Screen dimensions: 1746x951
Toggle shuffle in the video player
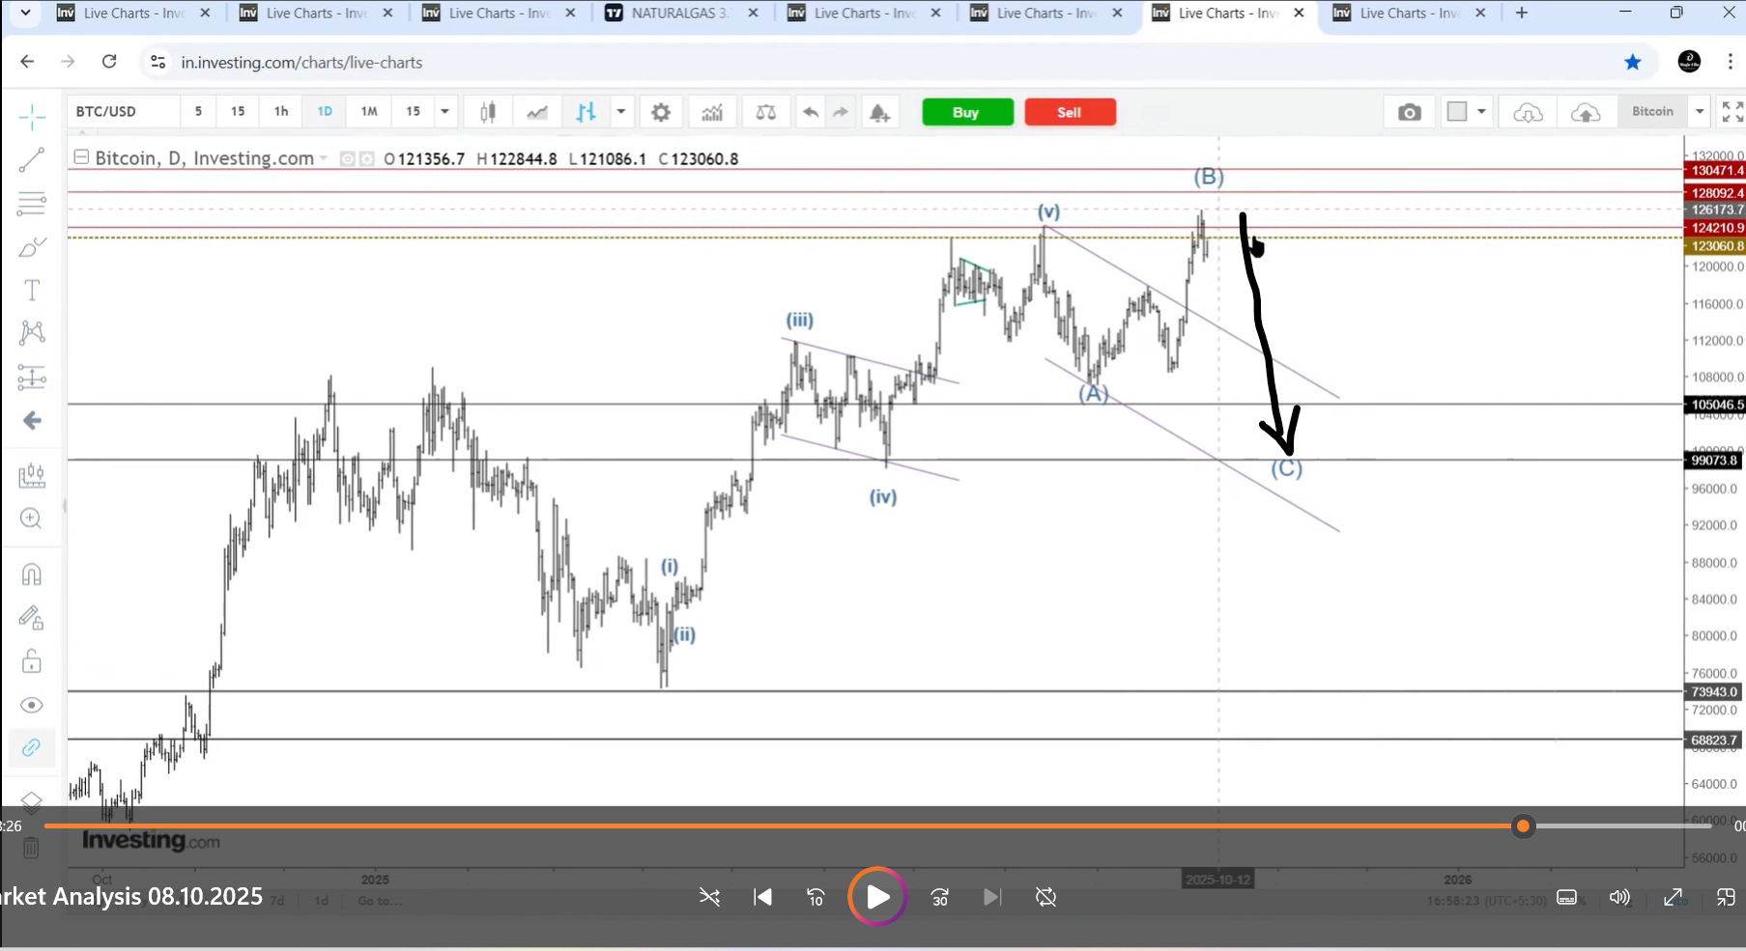(709, 897)
